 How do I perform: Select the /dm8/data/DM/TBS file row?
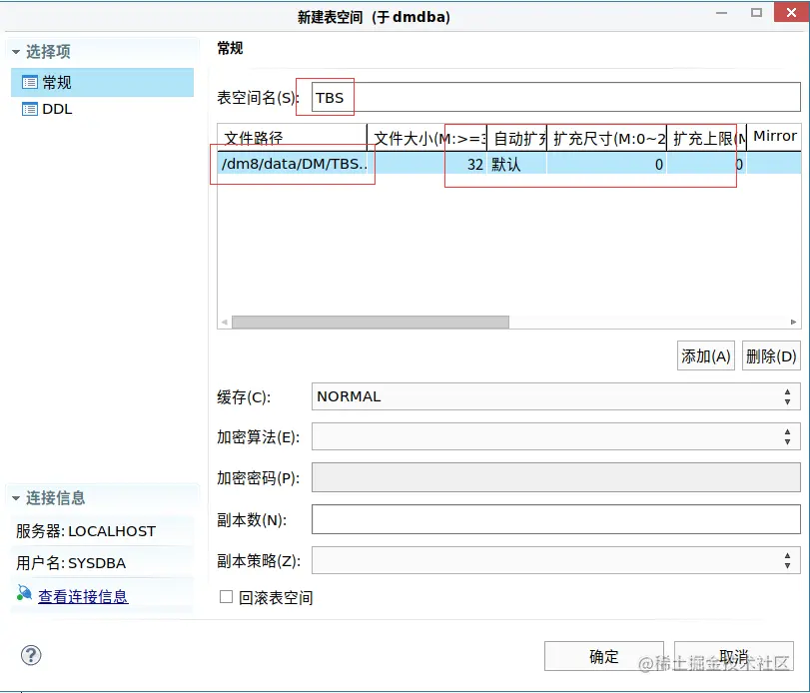pyautogui.click(x=293, y=164)
